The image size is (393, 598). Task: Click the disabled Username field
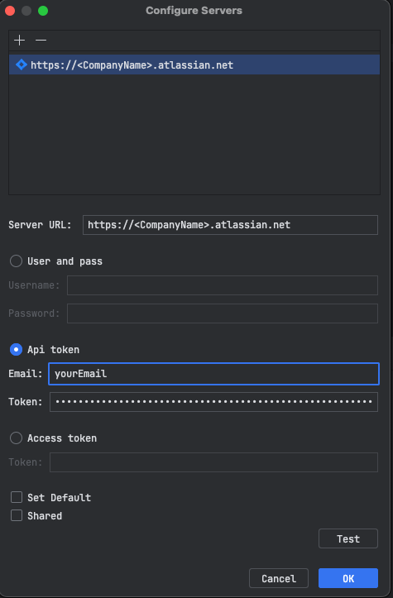pos(223,285)
